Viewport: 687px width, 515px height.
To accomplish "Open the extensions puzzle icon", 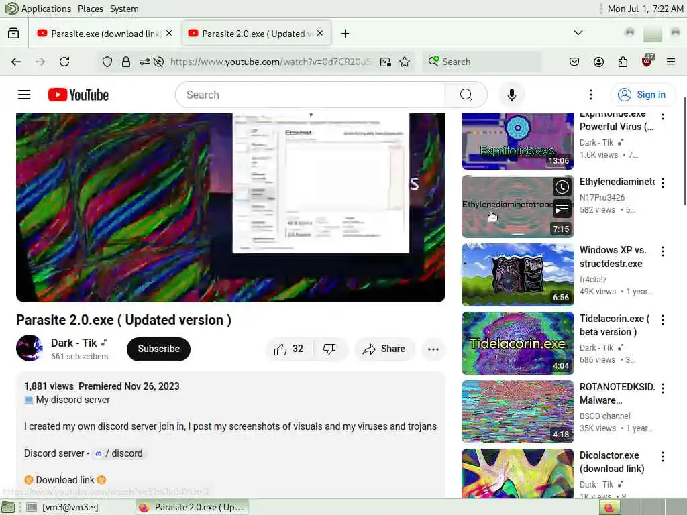I will click(623, 62).
